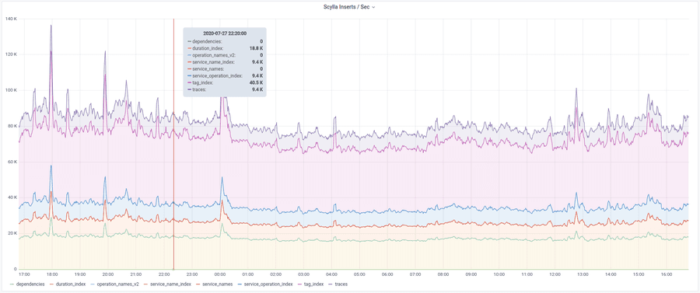Click the 100 K y-axis label
700x293 pixels.
[x=11, y=90]
